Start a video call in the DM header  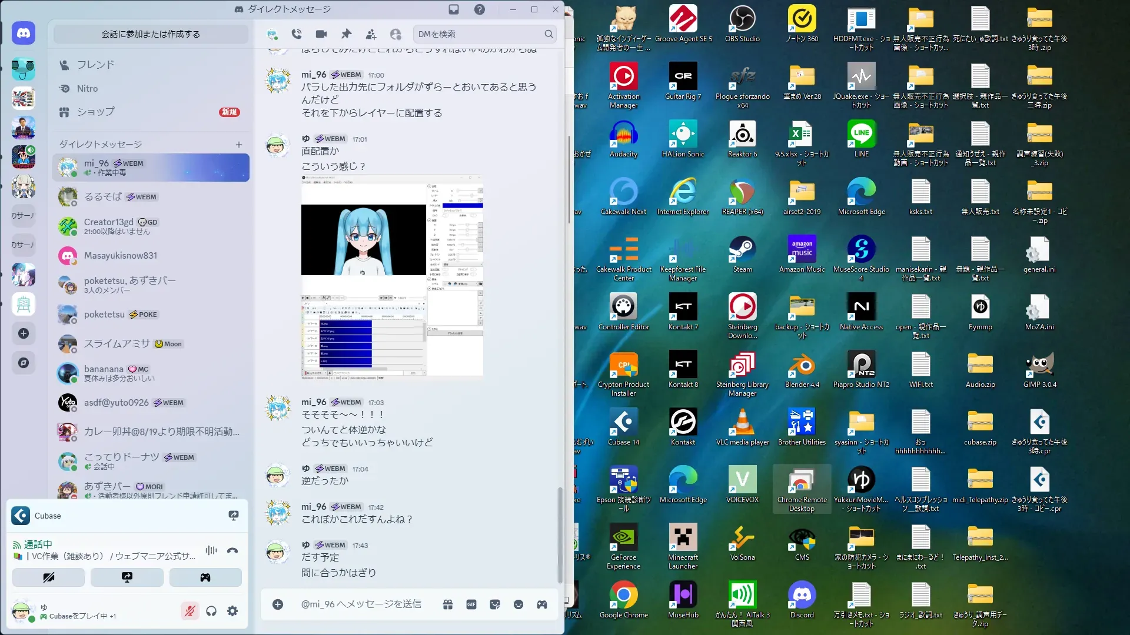pos(321,34)
